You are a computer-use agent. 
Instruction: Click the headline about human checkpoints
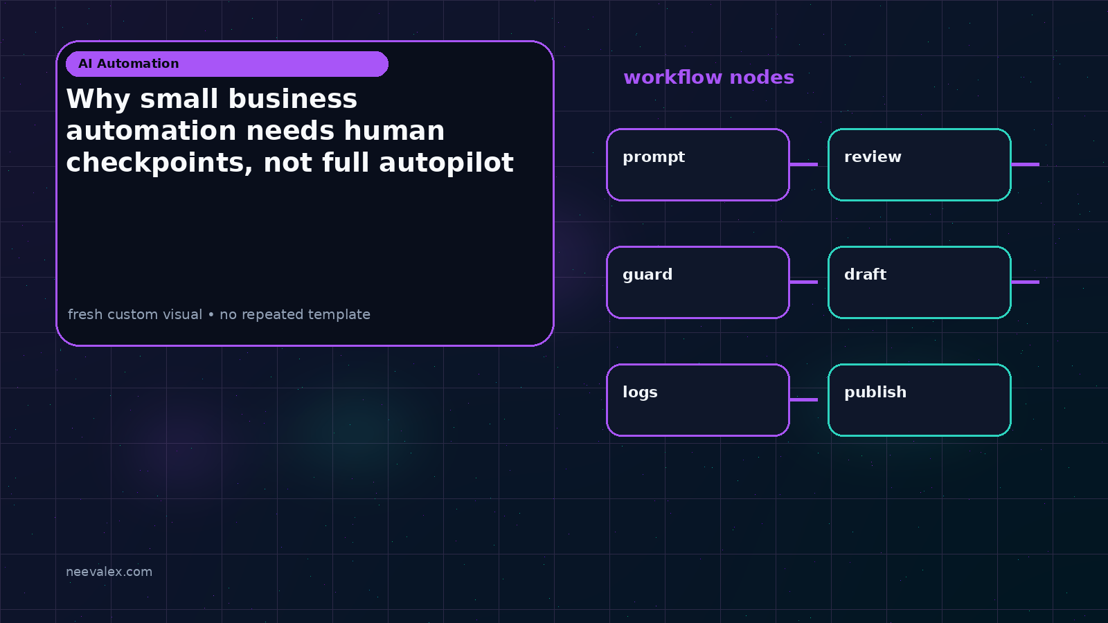tap(289, 131)
